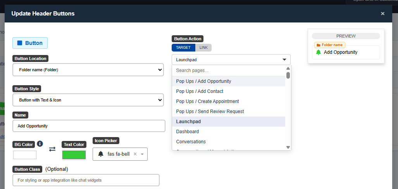Click the Update Header Buttons title
The width and height of the screenshot is (398, 189).
43,14
